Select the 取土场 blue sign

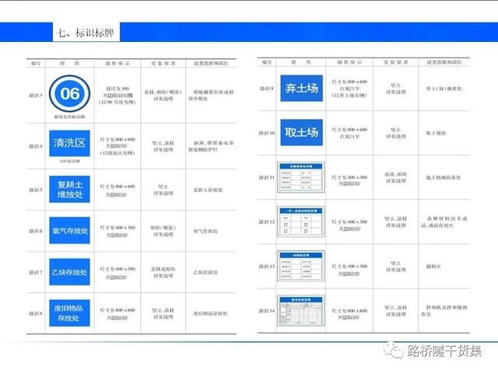click(x=301, y=132)
